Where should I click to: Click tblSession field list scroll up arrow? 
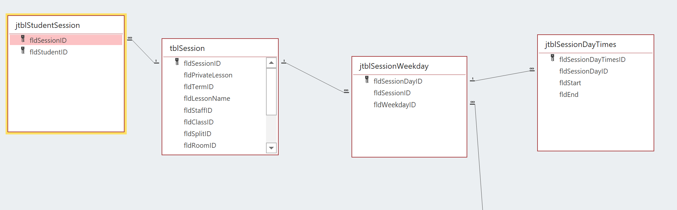[x=271, y=63]
